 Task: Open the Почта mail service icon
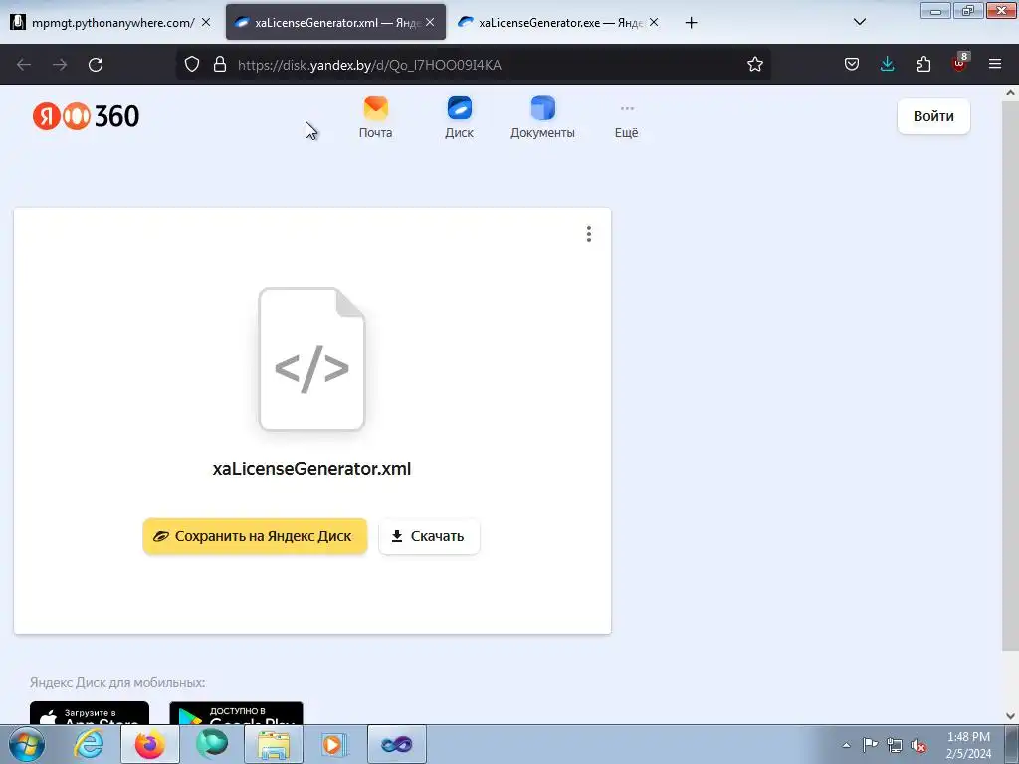(375, 117)
